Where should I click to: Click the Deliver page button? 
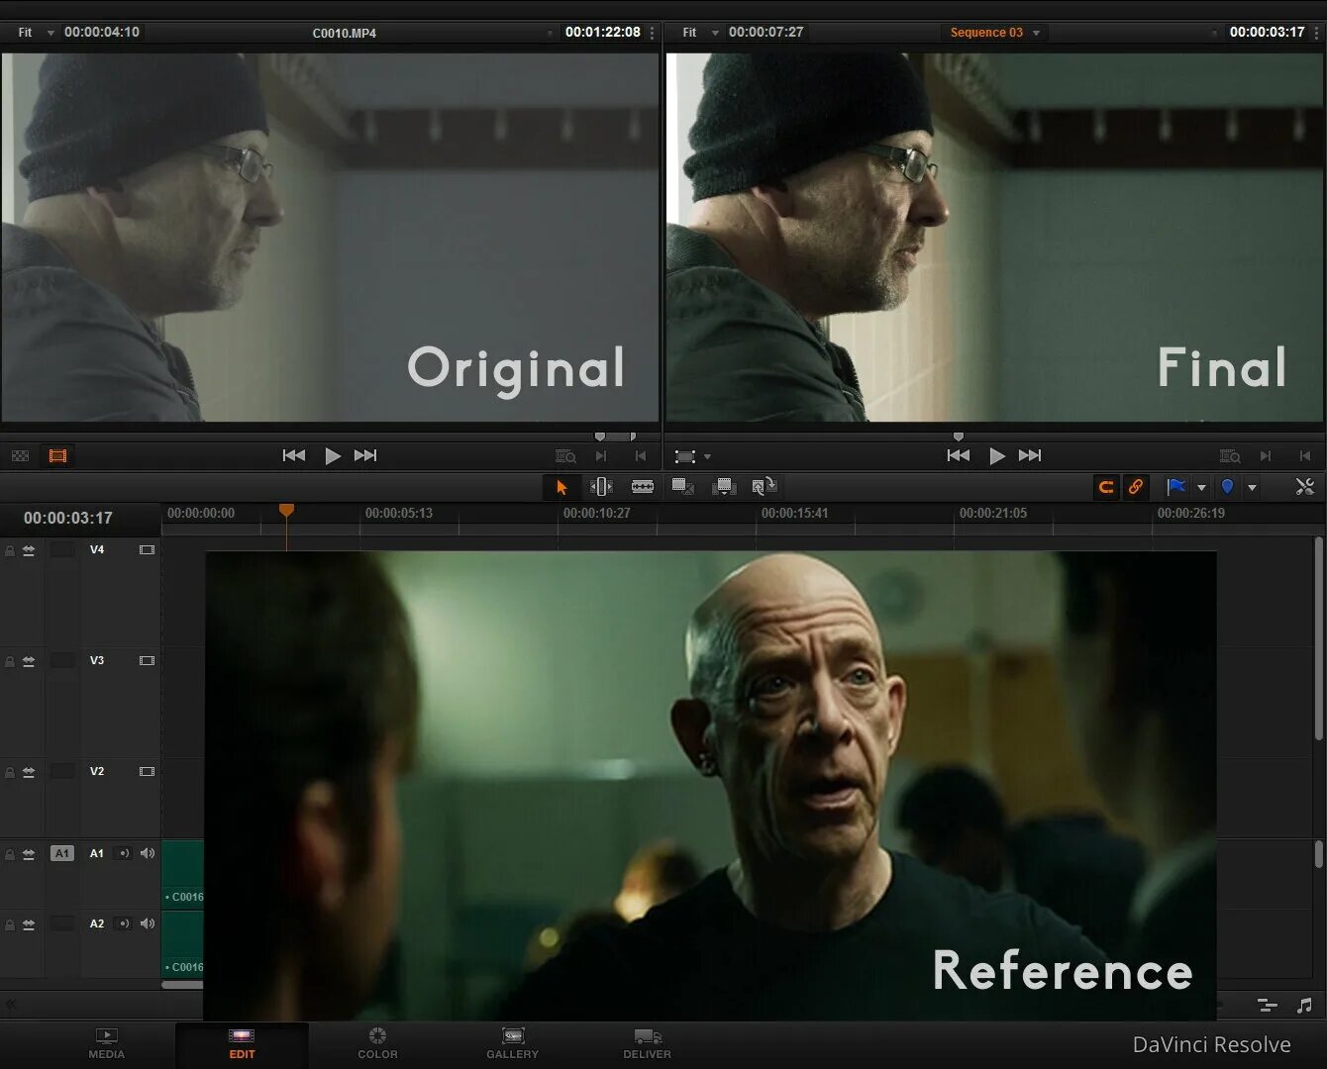pyautogui.click(x=647, y=1044)
